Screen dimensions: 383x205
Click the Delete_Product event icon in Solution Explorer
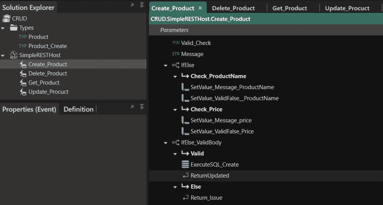point(23,74)
